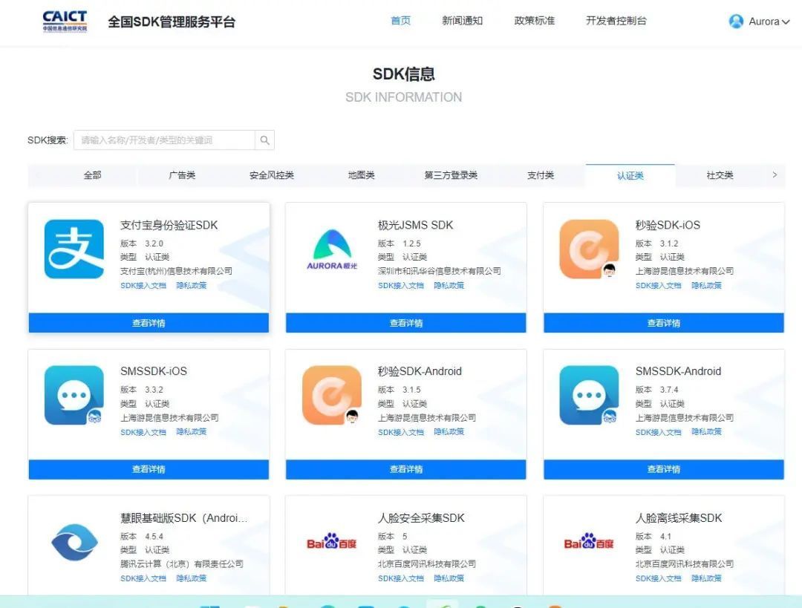Image resolution: width=802 pixels, height=608 pixels.
Task: Click the SMSSDK-iOS chat bubble logo
Action: pos(74,395)
